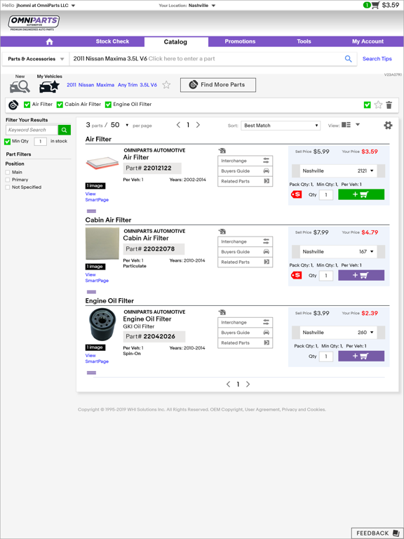Open the Promotions tab
404x539 pixels.
pos(240,41)
